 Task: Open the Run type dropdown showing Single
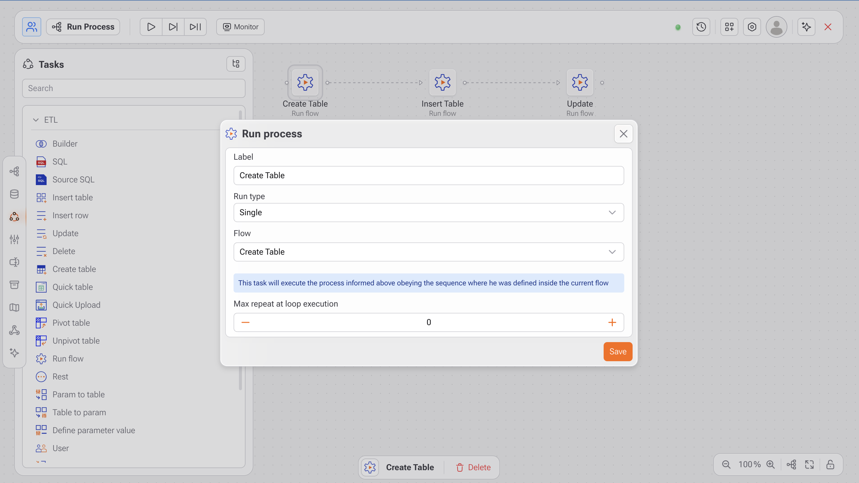429,212
